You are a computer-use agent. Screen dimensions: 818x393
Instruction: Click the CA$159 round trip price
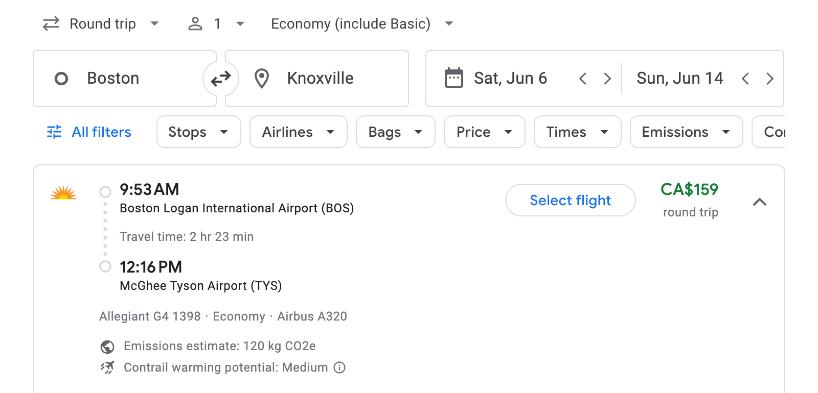pos(690,190)
